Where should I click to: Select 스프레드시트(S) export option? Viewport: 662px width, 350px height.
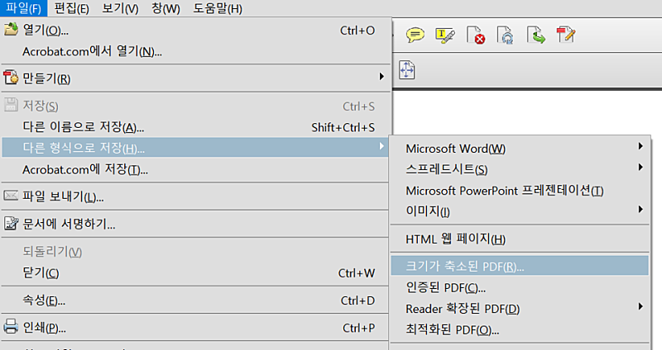[520, 169]
